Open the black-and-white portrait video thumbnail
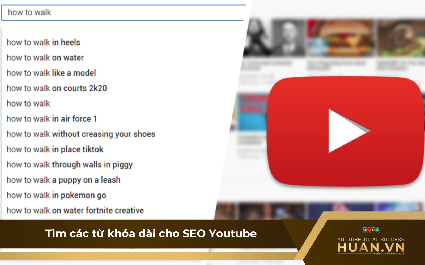 [x=275, y=37]
